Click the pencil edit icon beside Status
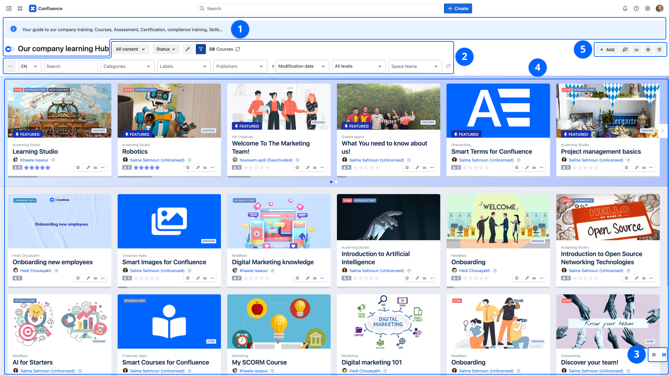 click(187, 49)
